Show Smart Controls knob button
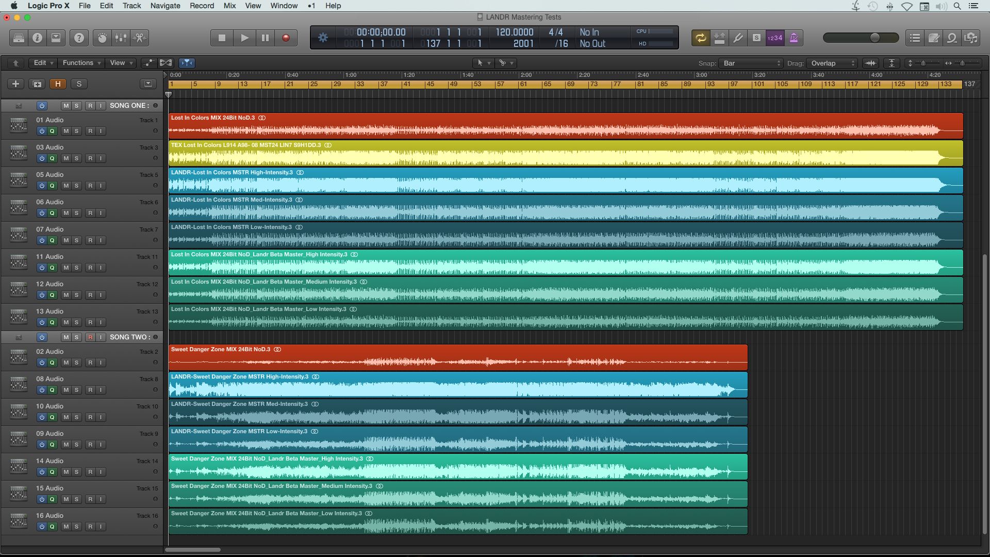The width and height of the screenshot is (990, 557). tap(102, 38)
